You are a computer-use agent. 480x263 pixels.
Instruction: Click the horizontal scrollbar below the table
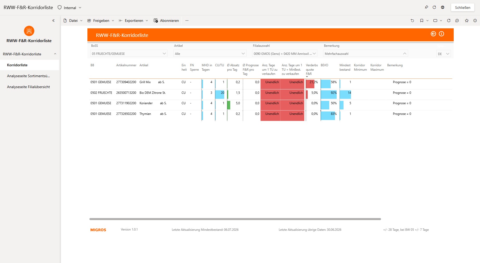coord(235,219)
